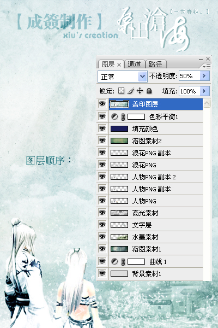Select the 高光素材 layer
The image size is (218, 328).
click(x=156, y=213)
